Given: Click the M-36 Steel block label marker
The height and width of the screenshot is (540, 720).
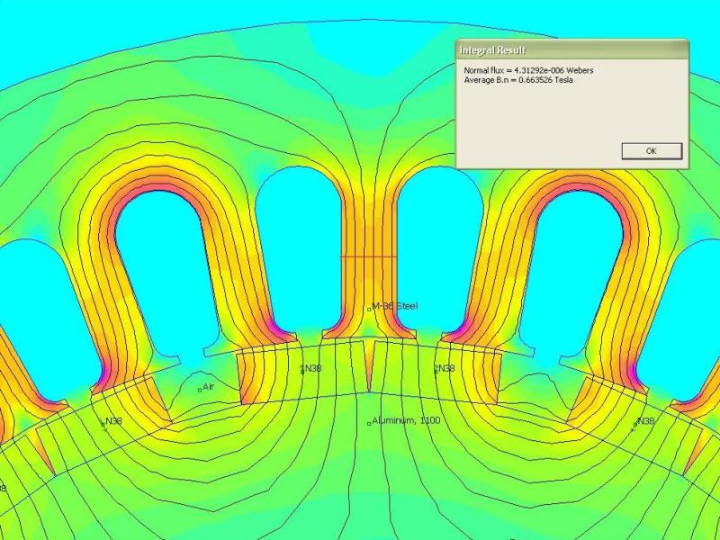Looking at the screenshot, I should click(x=369, y=309).
